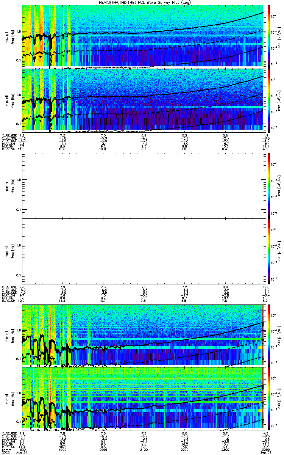Click the R_RE_SM row label under THD panels
The width and height of the screenshot is (284, 455).
pos(8,301)
